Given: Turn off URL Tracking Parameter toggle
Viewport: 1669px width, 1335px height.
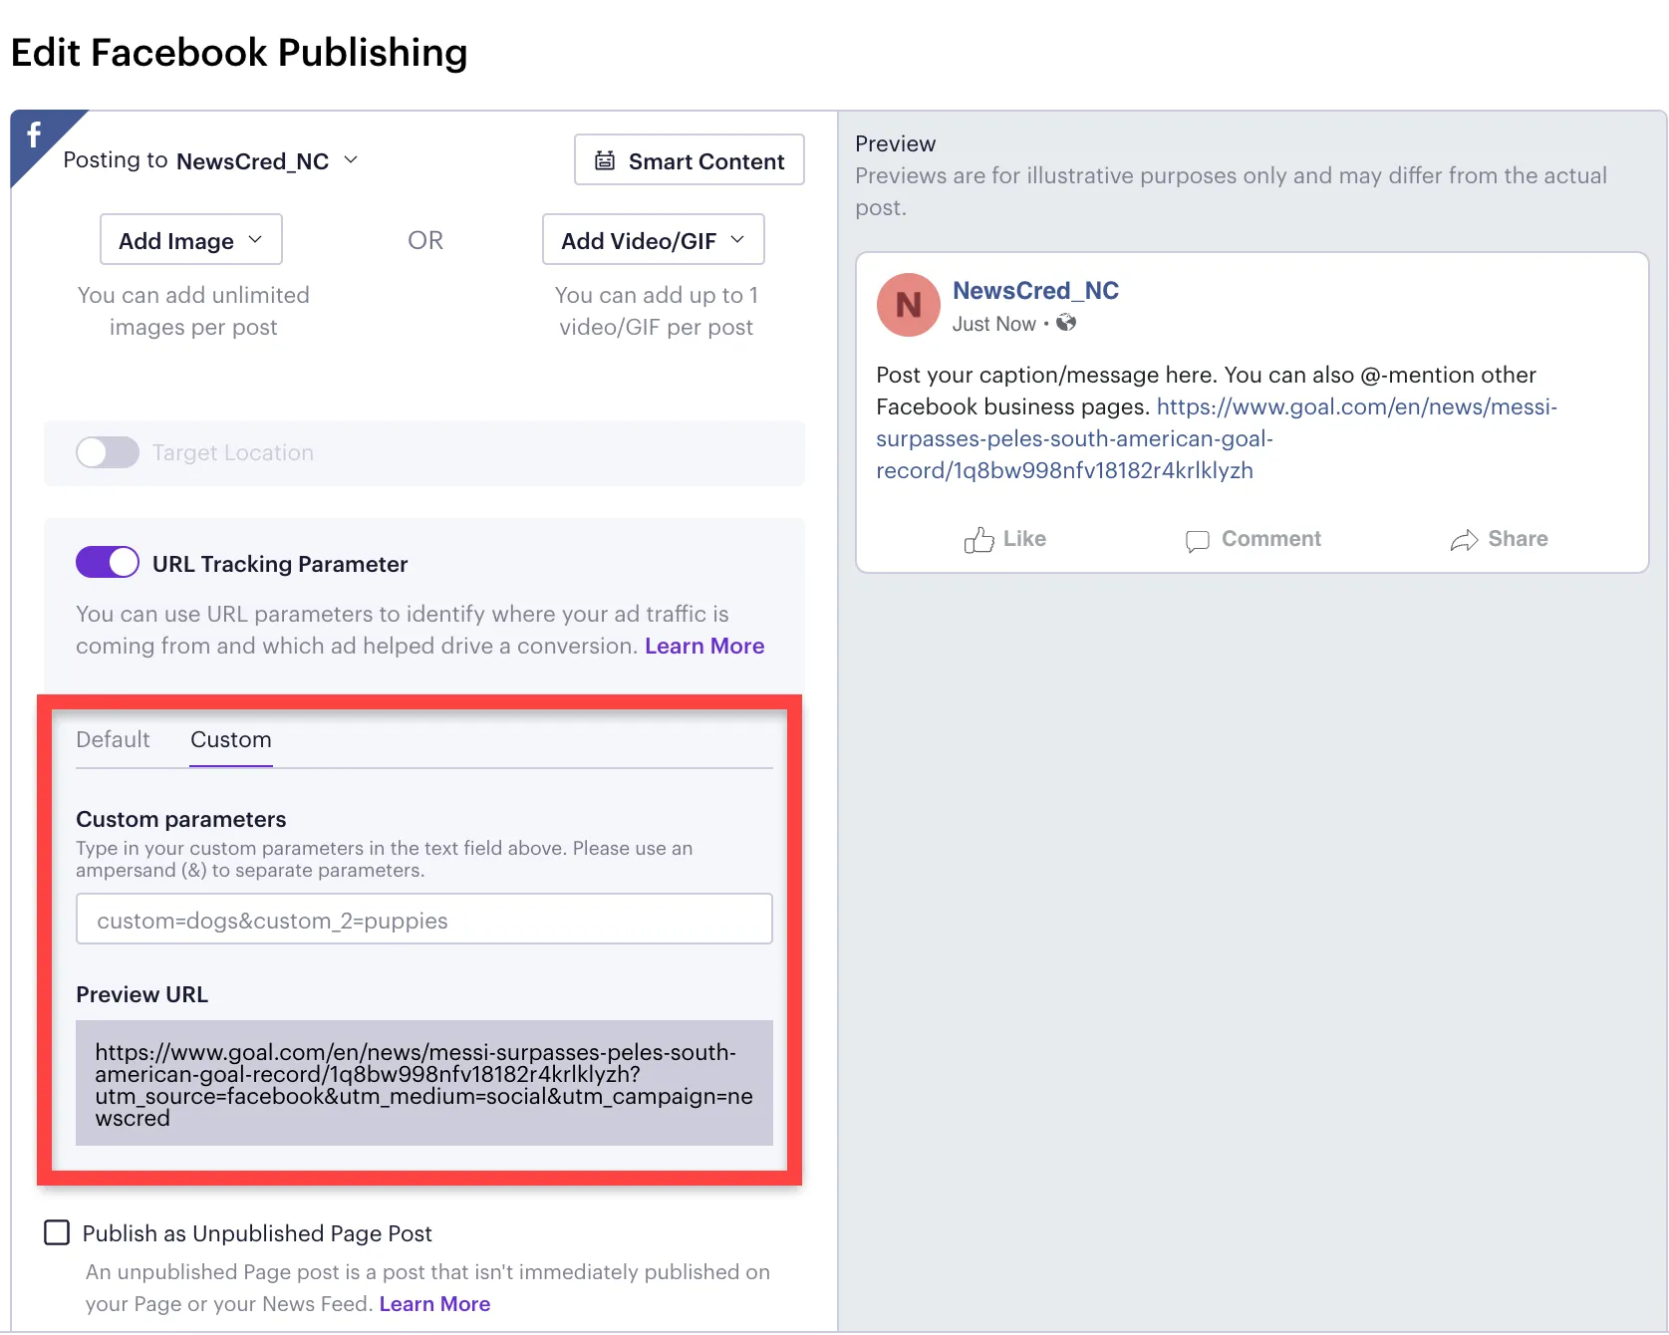Looking at the screenshot, I should coord(108,562).
